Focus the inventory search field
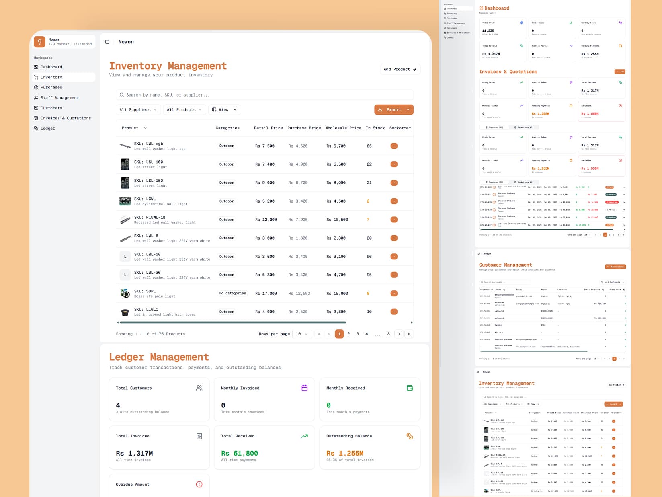 pyautogui.click(x=264, y=95)
